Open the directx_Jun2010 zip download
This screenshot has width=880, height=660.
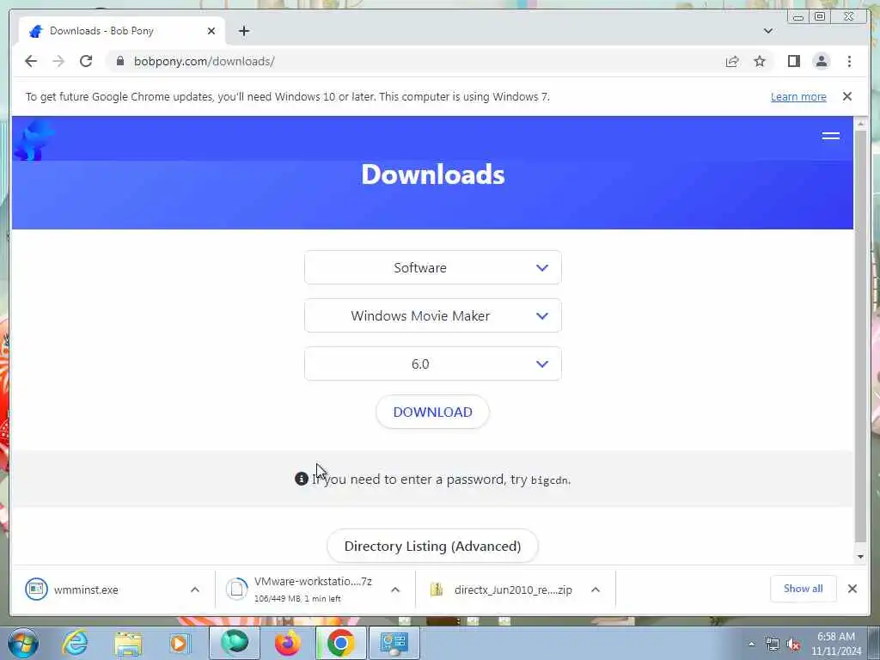[501, 590]
